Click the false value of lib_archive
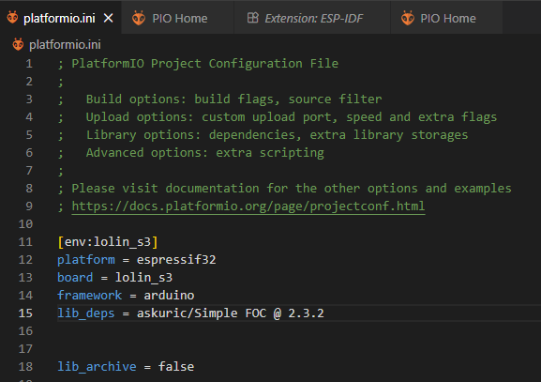This screenshot has width=541, height=382. coord(176,366)
